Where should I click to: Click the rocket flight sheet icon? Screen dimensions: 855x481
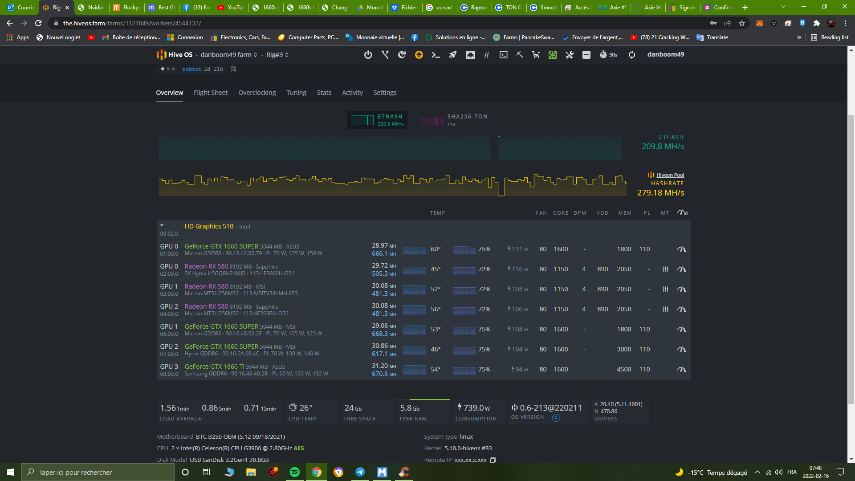pyautogui.click(x=453, y=55)
